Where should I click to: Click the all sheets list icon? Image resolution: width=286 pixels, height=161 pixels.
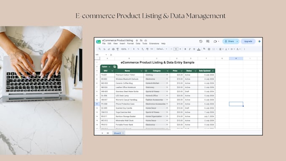(x=108, y=133)
